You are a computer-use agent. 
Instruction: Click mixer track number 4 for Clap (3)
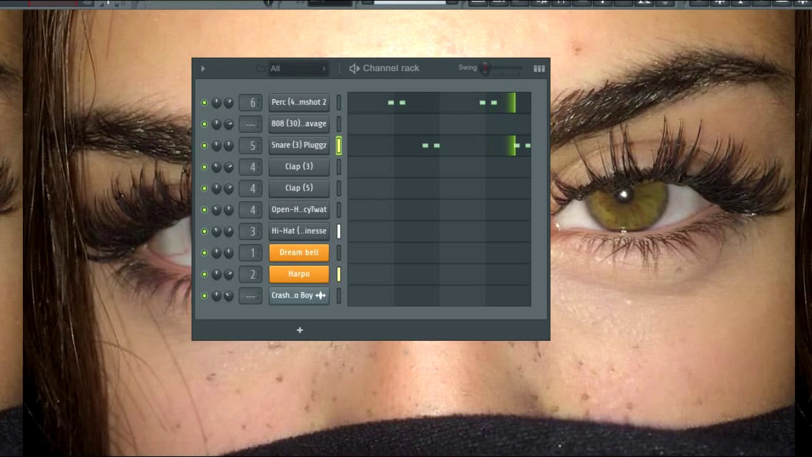pos(251,167)
